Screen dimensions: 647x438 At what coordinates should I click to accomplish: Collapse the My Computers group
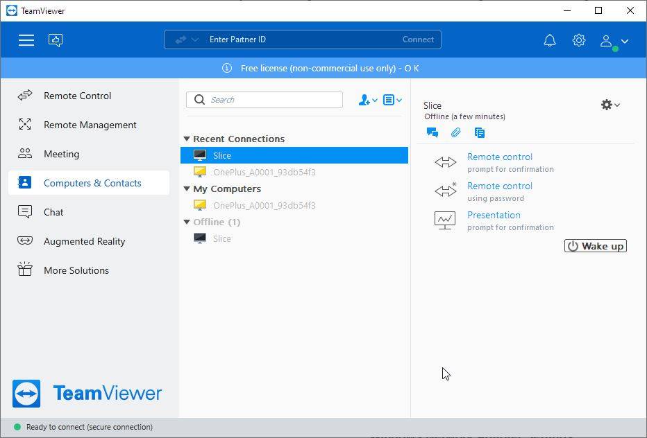[x=186, y=189]
